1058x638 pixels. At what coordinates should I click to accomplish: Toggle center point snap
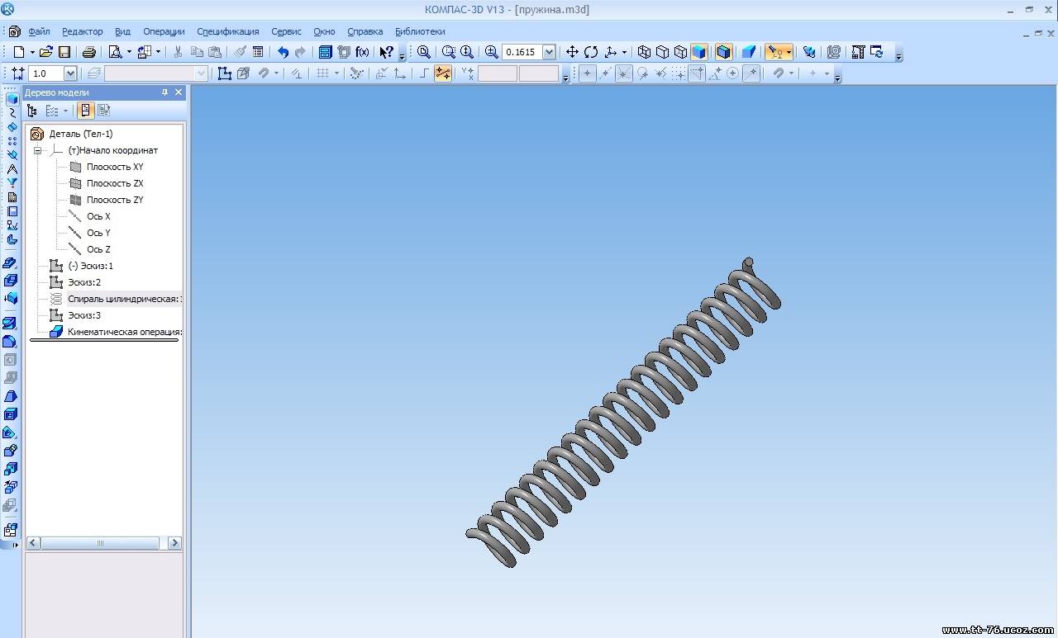point(733,73)
